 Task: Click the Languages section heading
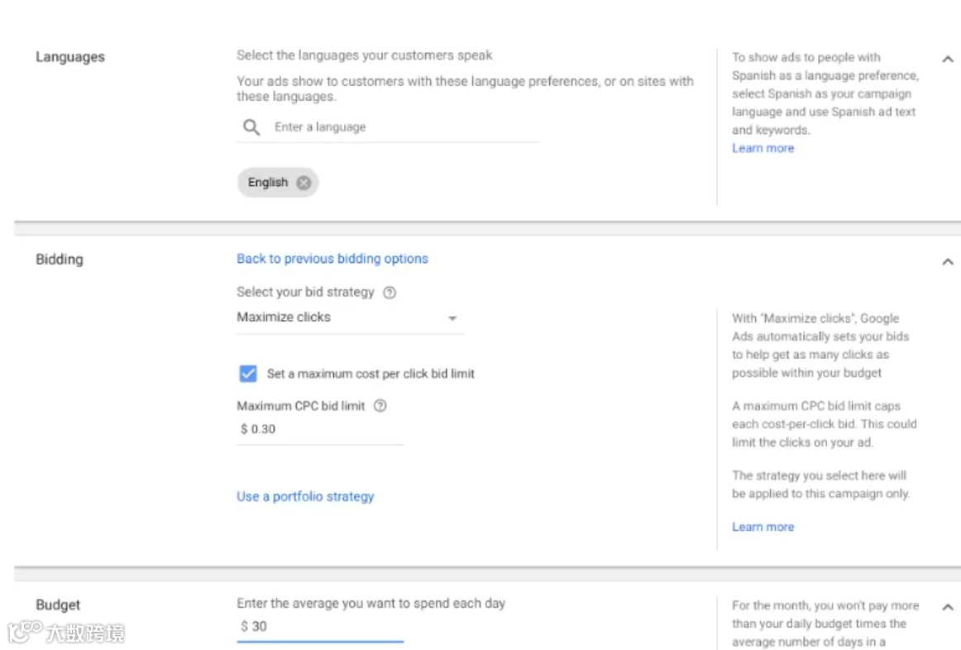[x=70, y=57]
